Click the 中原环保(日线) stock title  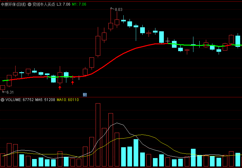click(13, 4)
